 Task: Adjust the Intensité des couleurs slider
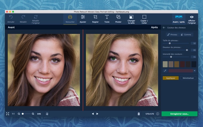pos(176,57)
